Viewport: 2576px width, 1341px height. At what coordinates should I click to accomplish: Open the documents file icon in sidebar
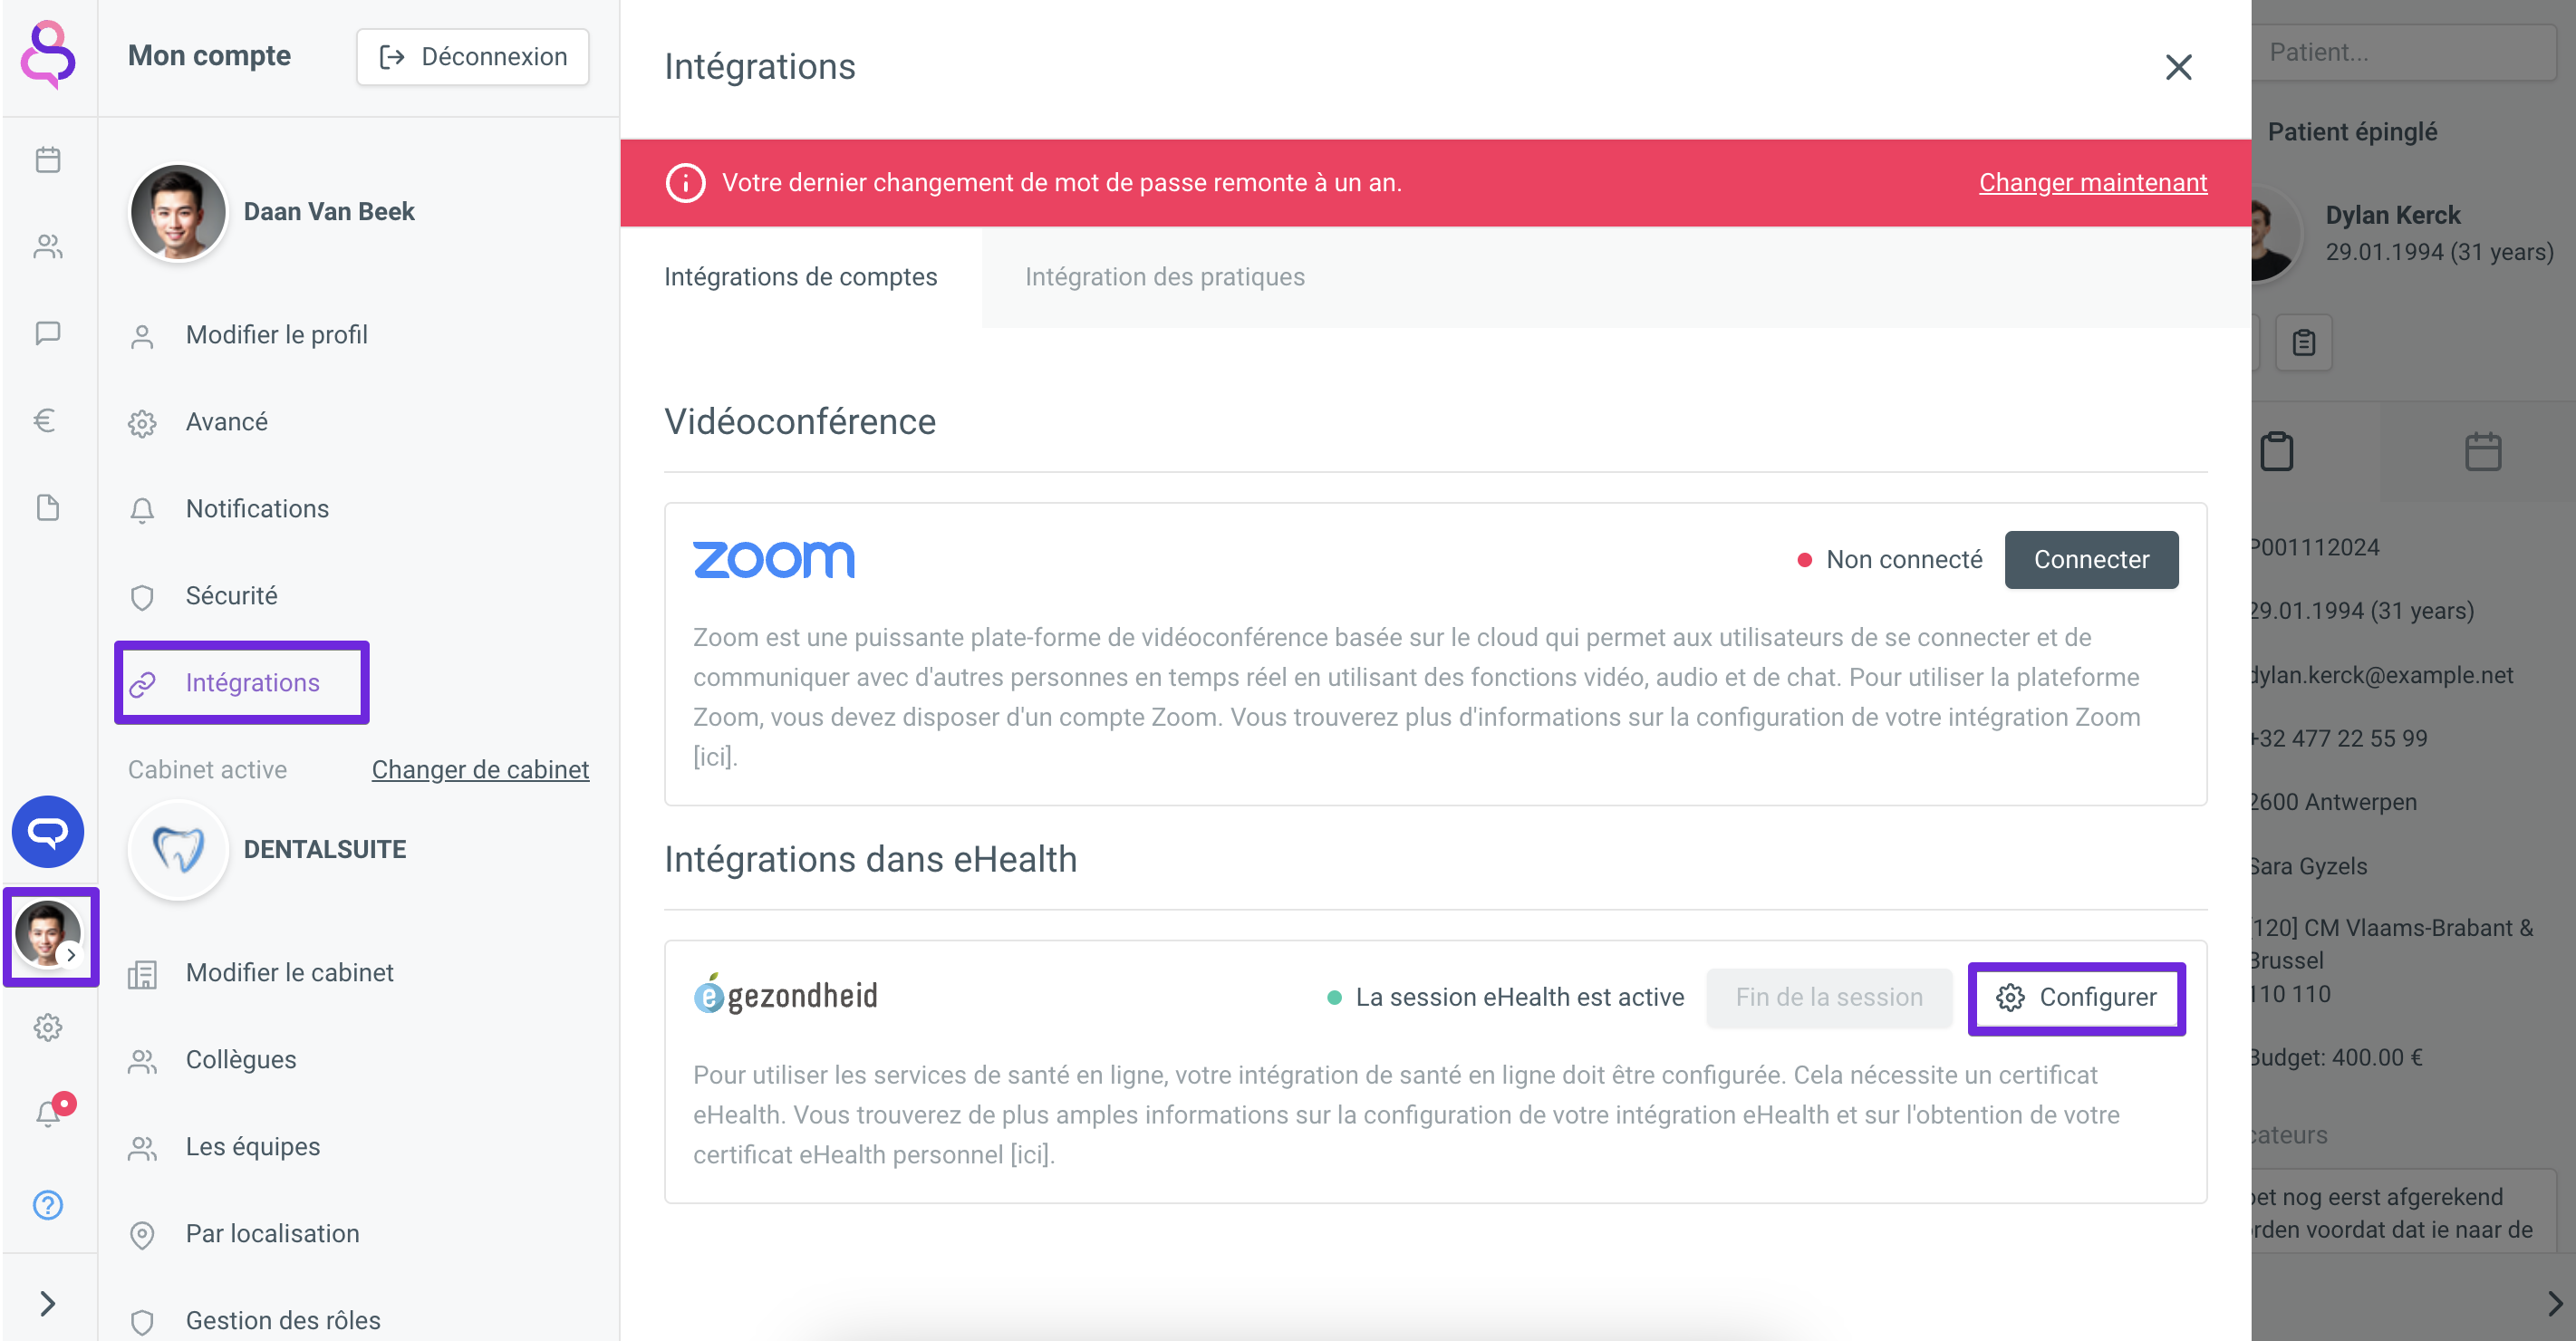click(48, 507)
